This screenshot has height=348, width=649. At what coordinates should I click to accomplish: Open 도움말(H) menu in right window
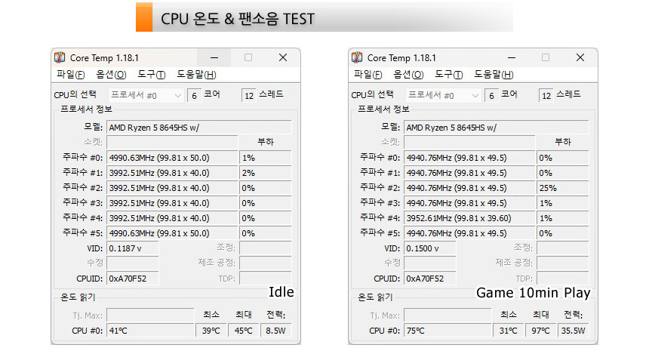pyautogui.click(x=494, y=75)
